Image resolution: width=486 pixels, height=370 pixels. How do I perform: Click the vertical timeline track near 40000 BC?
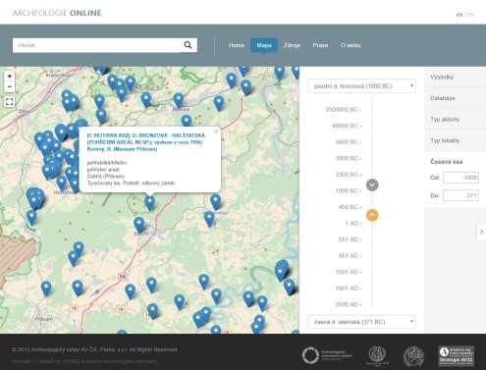[372, 126]
